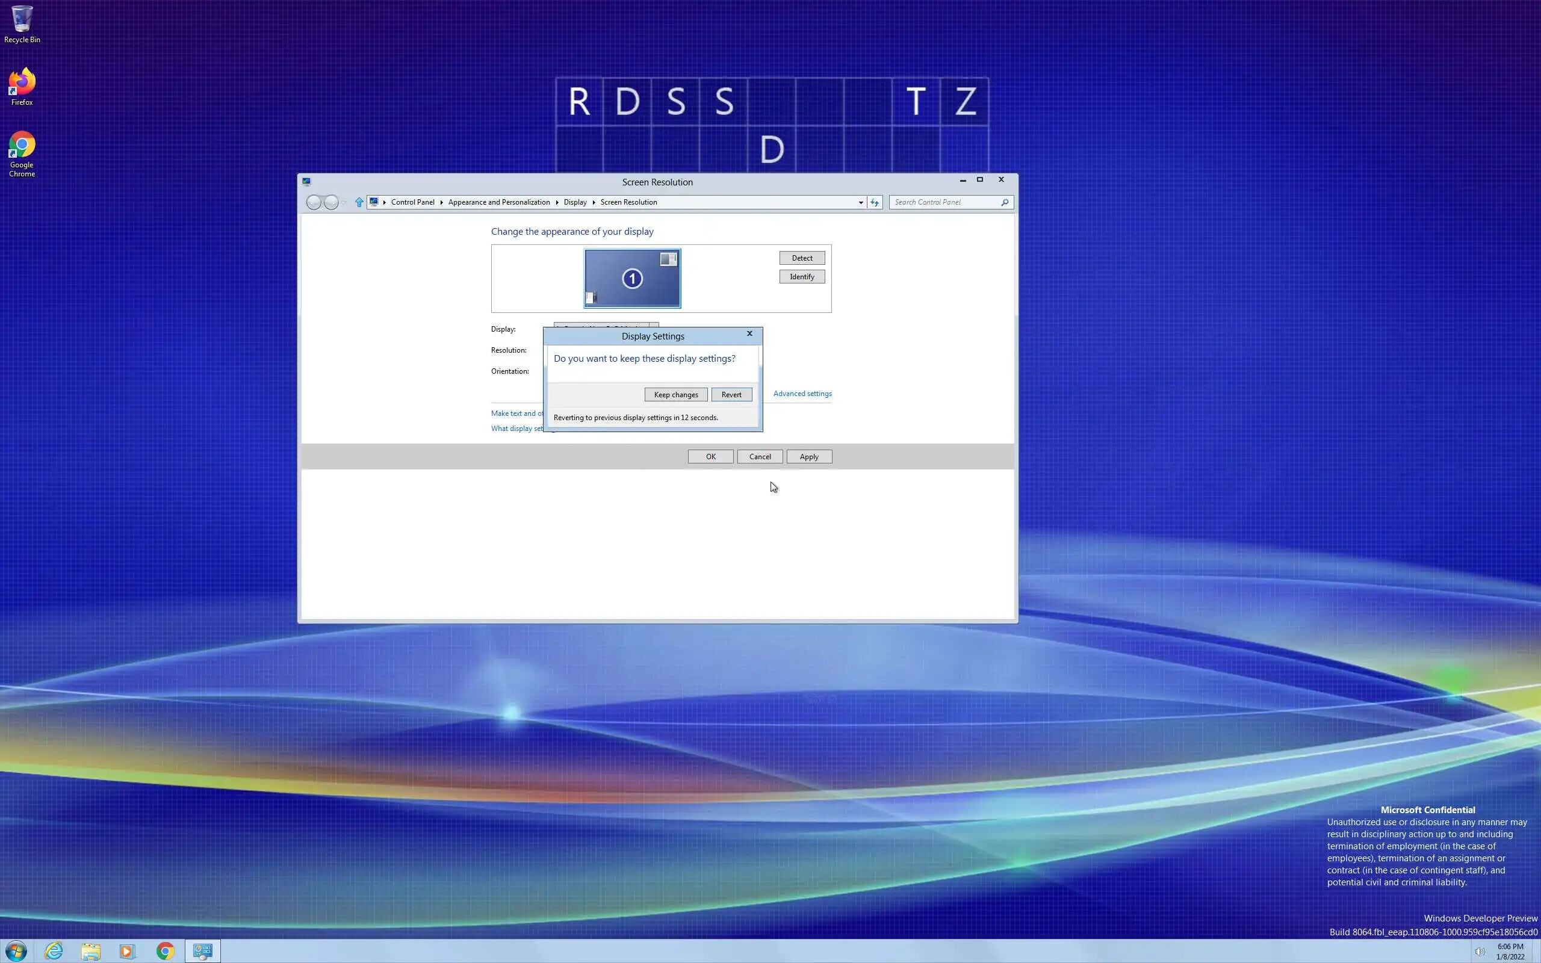This screenshot has height=963, width=1541.
Task: Open Internet Explorer from the taskbar
Action: [x=54, y=951]
